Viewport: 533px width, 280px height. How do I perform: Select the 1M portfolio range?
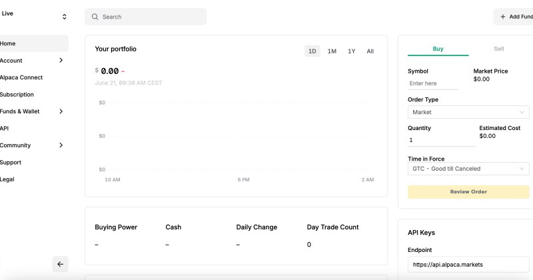tap(332, 51)
